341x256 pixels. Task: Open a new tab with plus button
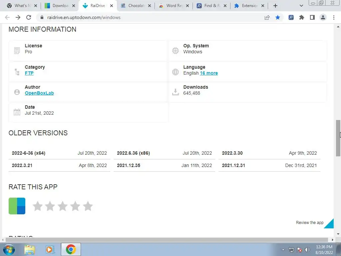(275, 6)
